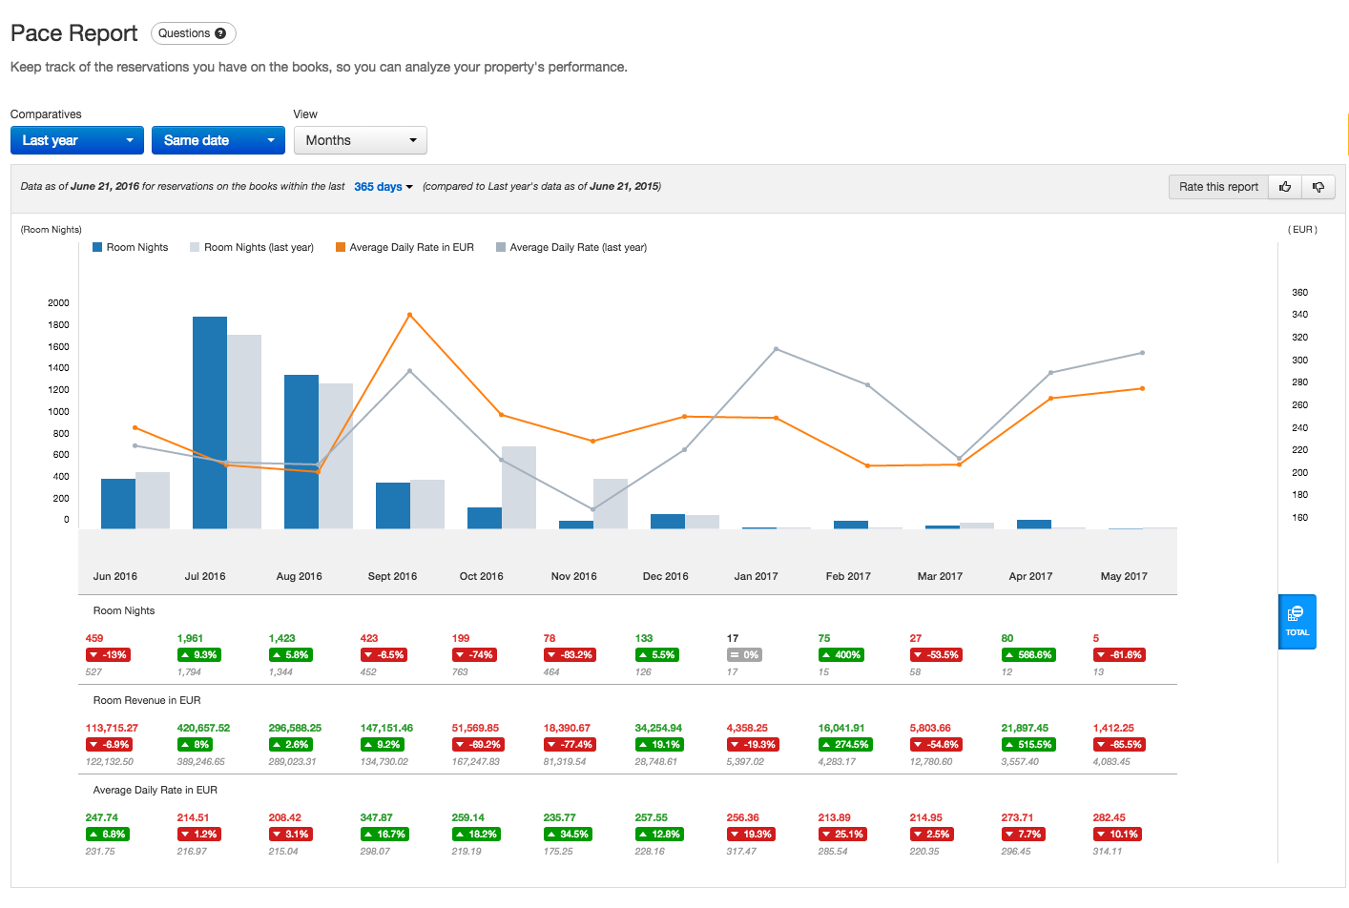The width and height of the screenshot is (1349, 908).
Task: Click the 365 days link
Action: pyautogui.click(x=377, y=186)
